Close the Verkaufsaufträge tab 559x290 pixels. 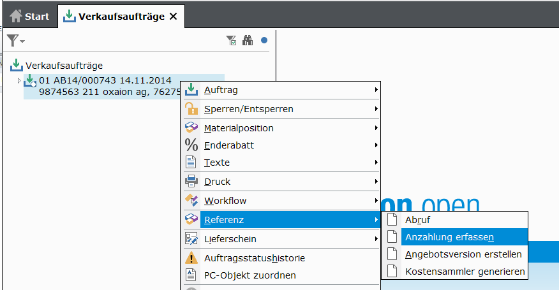pyautogui.click(x=173, y=17)
